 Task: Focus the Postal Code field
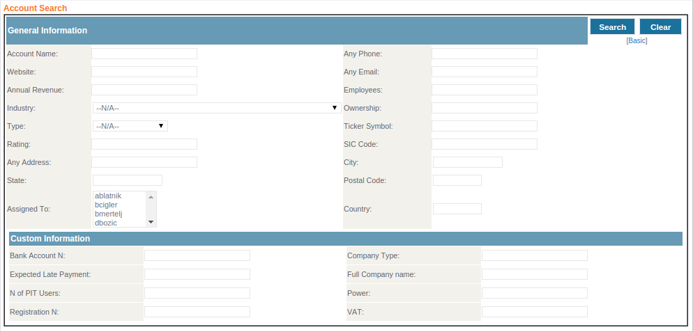[457, 180]
